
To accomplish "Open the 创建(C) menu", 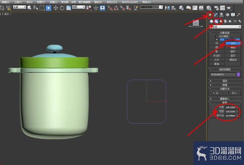I will tap(53, 2).
